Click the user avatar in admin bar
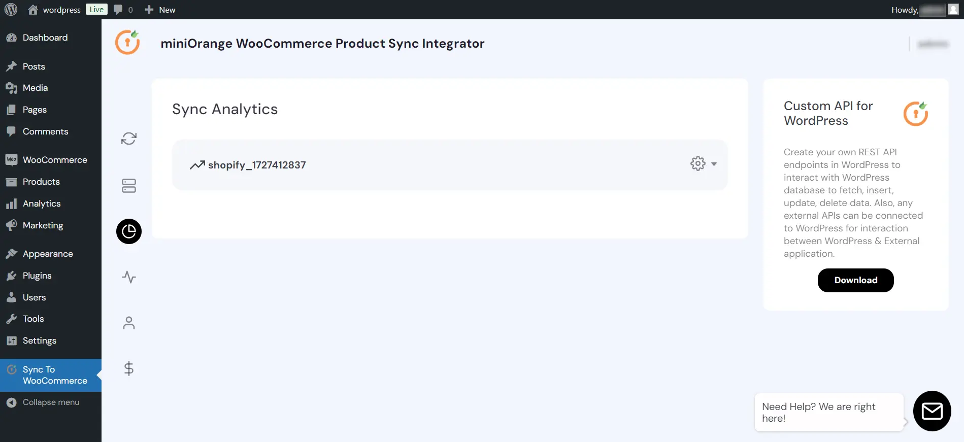 [x=953, y=10]
